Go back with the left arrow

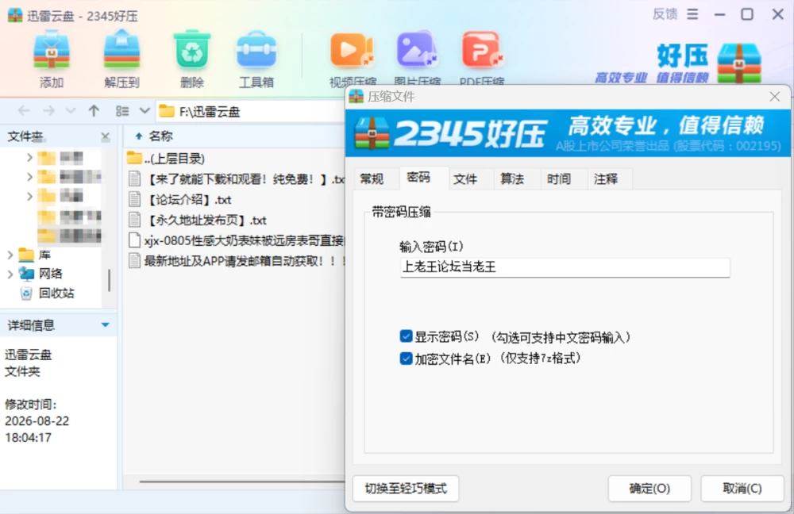pos(24,111)
